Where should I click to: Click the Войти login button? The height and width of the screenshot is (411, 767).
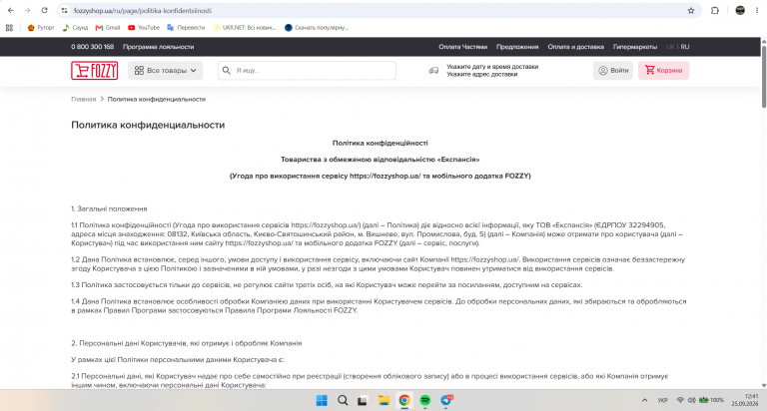pyautogui.click(x=613, y=71)
